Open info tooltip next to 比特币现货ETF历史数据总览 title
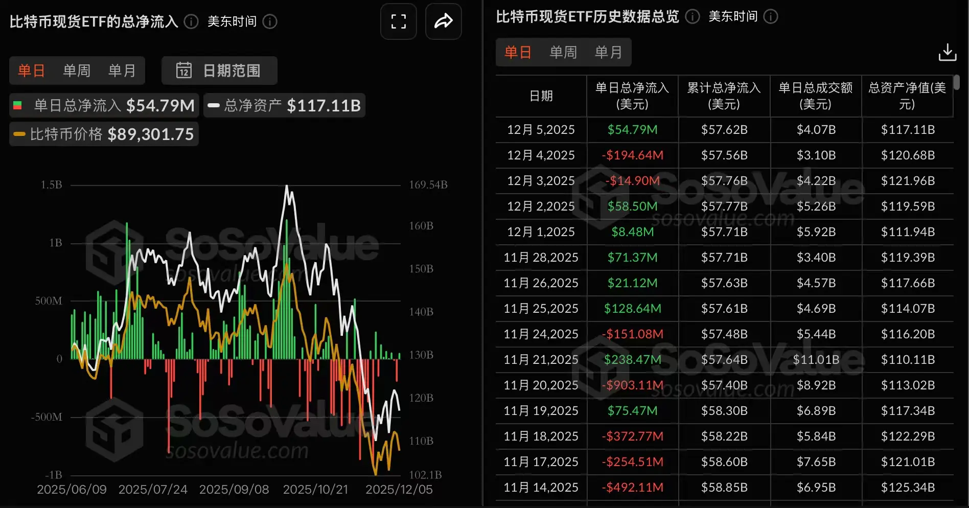Image resolution: width=969 pixels, height=508 pixels. pos(693,17)
